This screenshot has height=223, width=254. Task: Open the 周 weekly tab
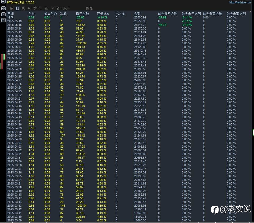point(24,8)
